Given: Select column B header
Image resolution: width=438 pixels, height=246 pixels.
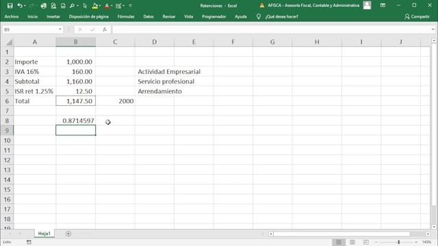Looking at the screenshot, I should coord(75,42).
